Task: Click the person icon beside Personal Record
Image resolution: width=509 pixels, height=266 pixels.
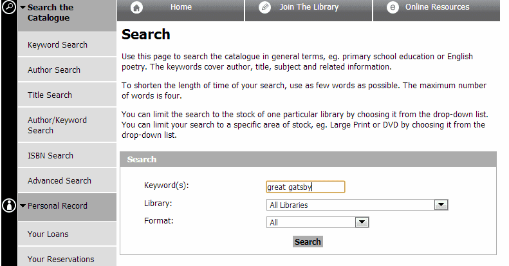Action: coord(9,205)
